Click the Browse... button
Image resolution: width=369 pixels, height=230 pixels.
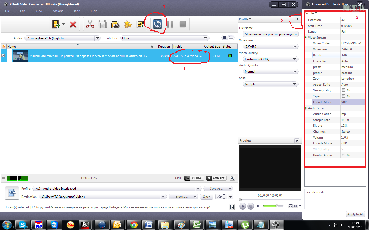tap(181, 197)
